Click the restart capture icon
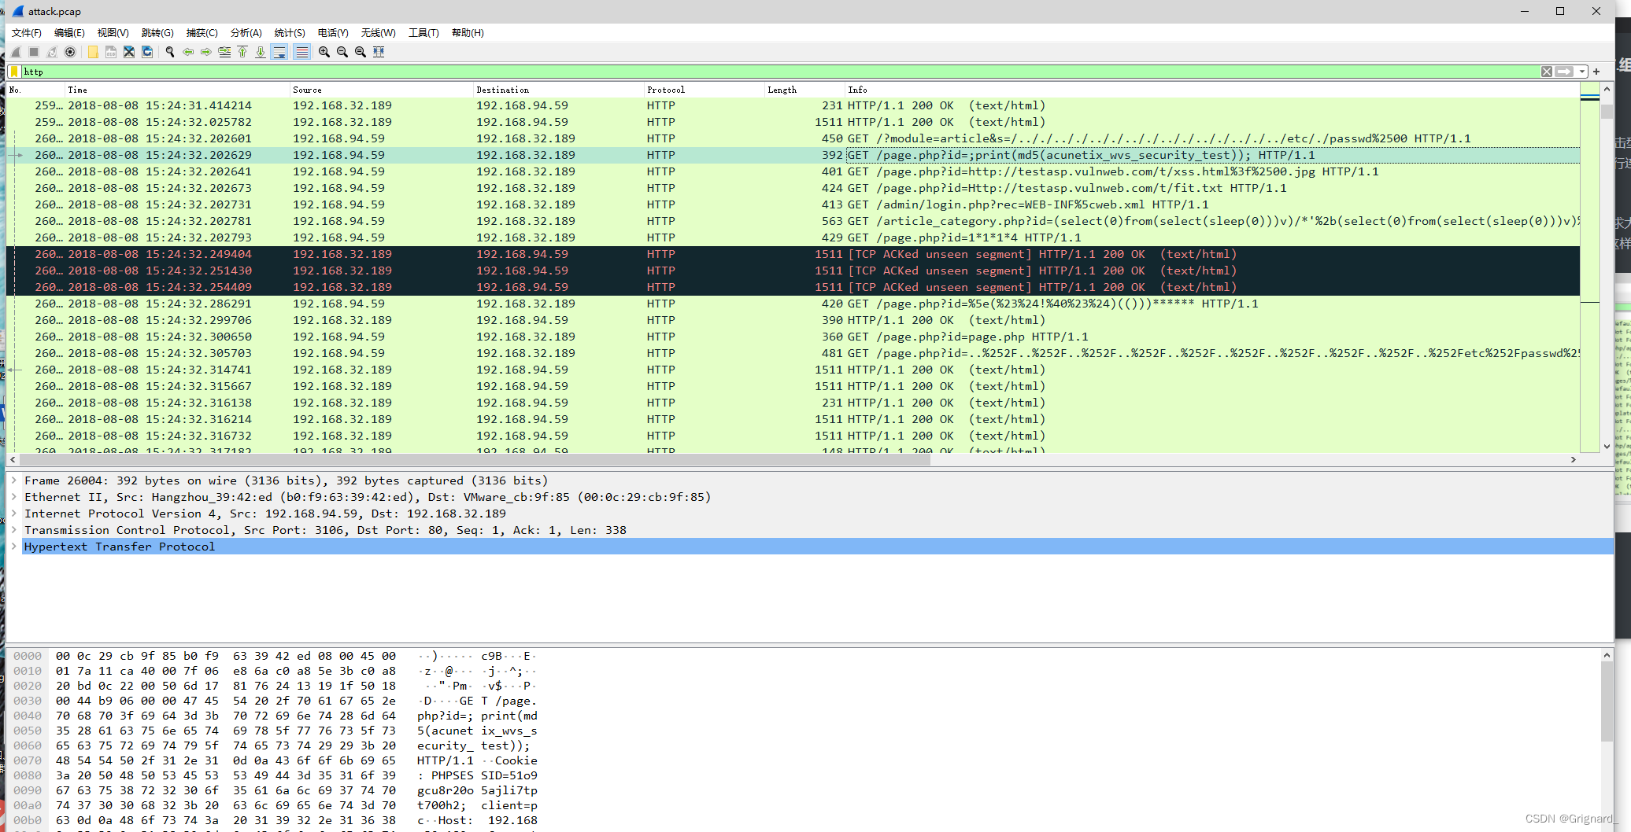The image size is (1631, 832). tap(52, 52)
